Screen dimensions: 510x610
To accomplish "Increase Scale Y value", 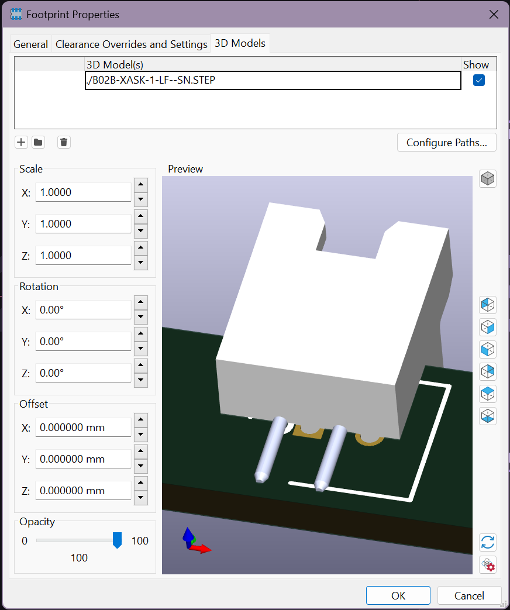I will click(141, 216).
